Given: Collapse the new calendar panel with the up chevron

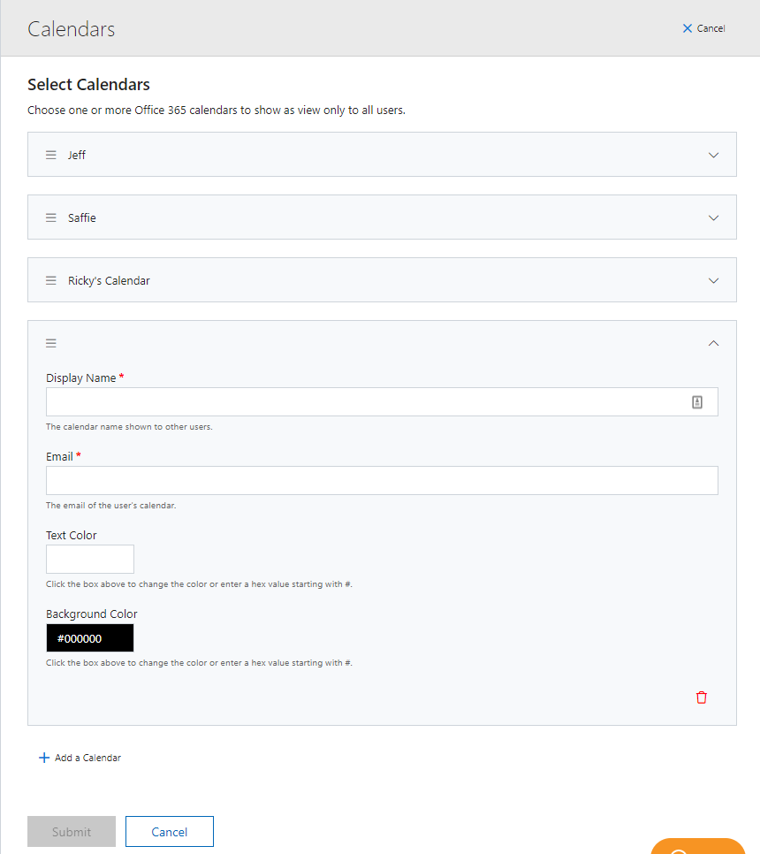Looking at the screenshot, I should pyautogui.click(x=713, y=343).
